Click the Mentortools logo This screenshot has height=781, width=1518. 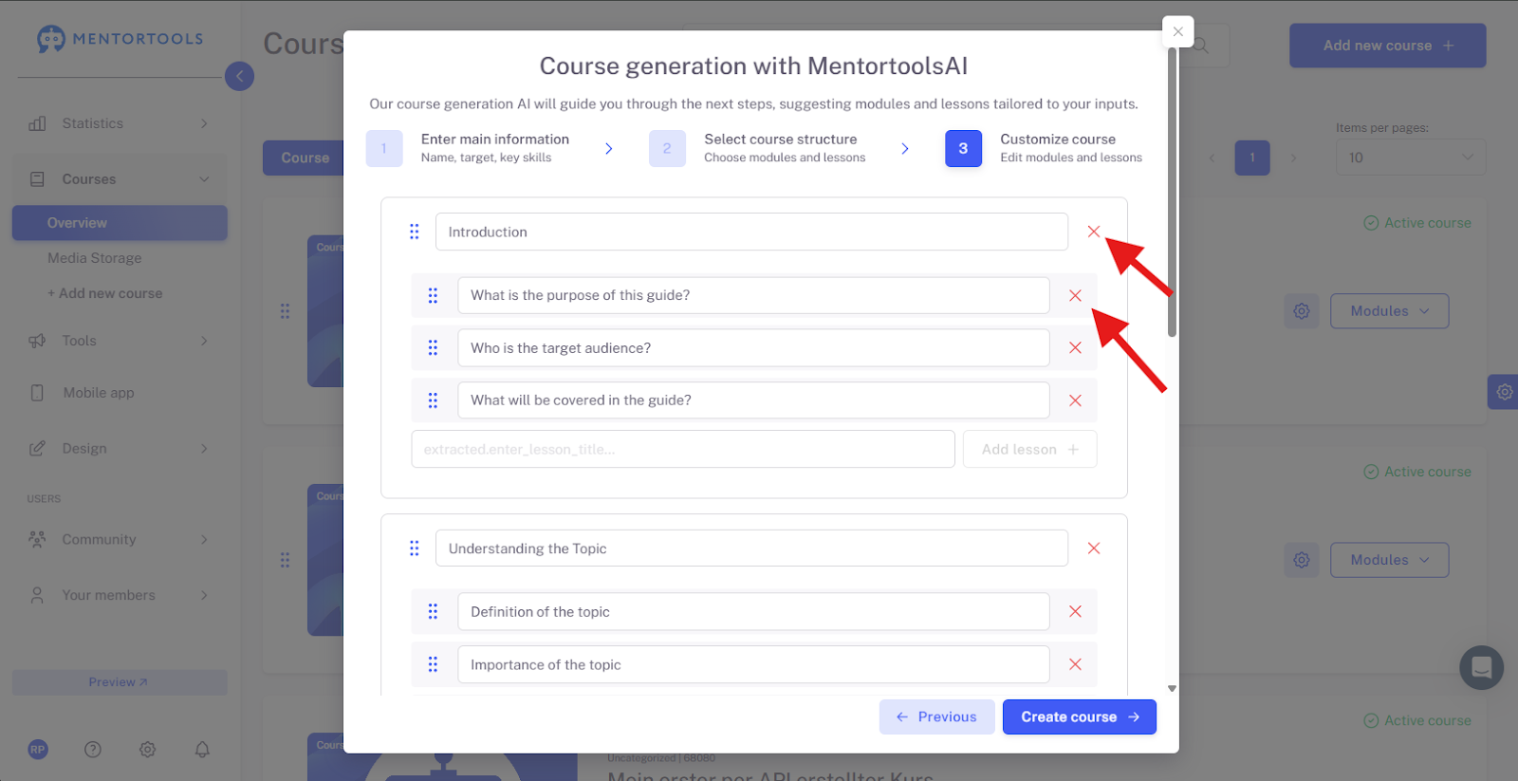pyautogui.click(x=120, y=39)
